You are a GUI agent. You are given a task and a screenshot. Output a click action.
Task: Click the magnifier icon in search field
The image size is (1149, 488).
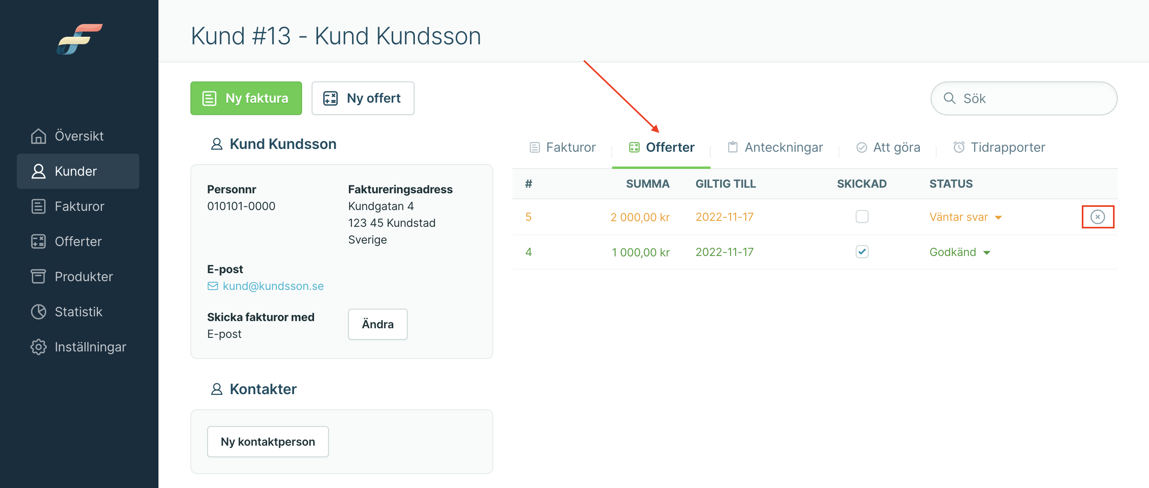point(949,98)
